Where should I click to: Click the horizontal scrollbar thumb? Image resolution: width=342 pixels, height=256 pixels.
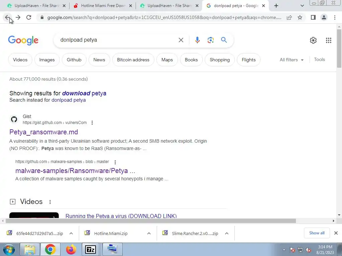click(x=151, y=221)
